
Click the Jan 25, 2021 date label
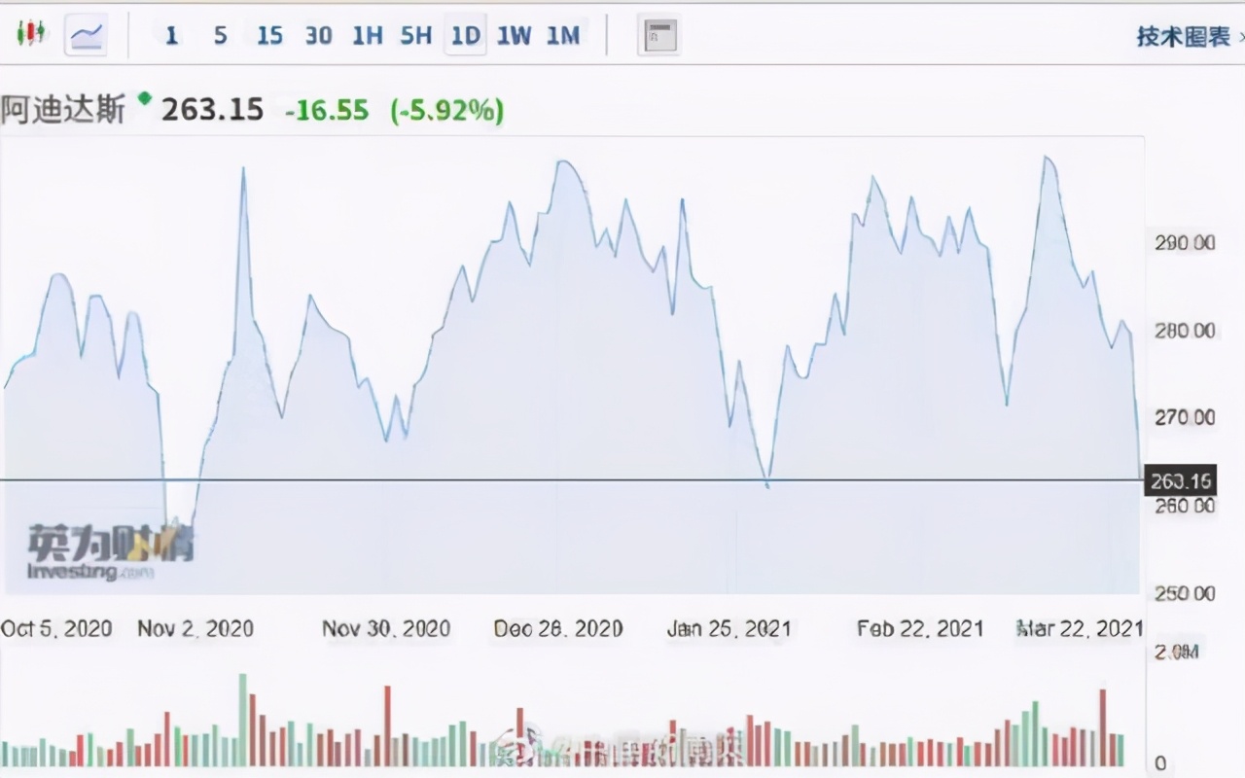729,628
